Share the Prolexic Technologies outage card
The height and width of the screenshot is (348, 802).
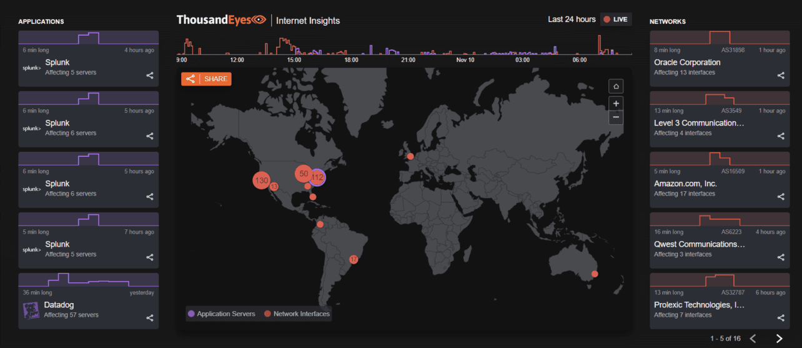point(781,318)
